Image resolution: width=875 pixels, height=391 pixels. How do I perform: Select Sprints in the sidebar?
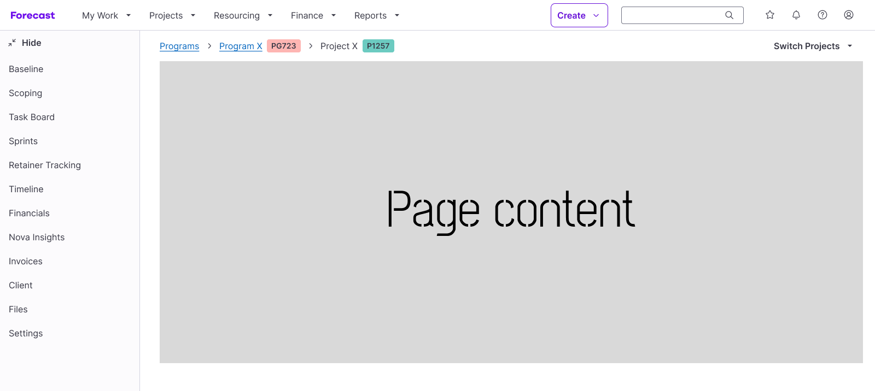[23, 141]
